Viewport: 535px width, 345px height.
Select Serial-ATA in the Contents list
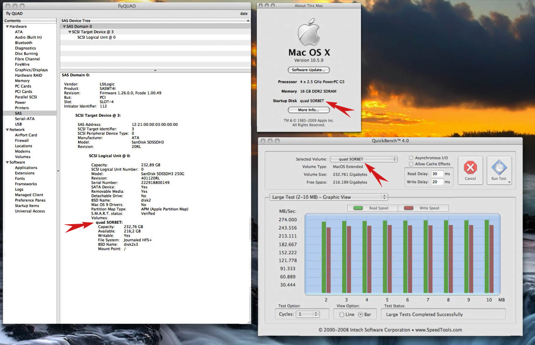click(25, 119)
